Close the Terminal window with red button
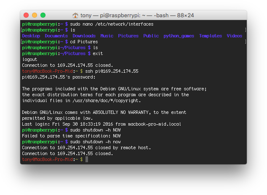The height and width of the screenshot is (195, 267). pos(27,15)
